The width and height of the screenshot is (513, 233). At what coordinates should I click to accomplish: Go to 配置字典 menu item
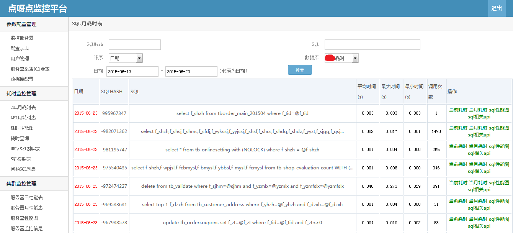20,48
